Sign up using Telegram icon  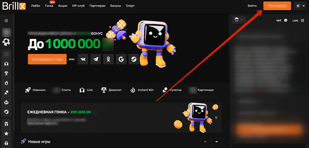coord(96,59)
